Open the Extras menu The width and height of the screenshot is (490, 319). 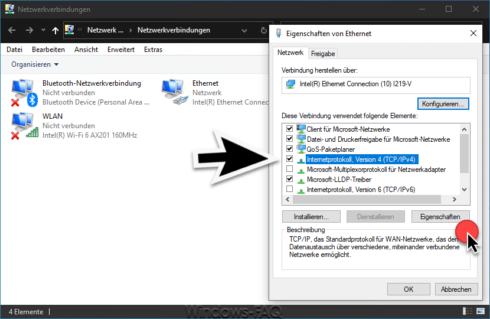pyautogui.click(x=153, y=50)
